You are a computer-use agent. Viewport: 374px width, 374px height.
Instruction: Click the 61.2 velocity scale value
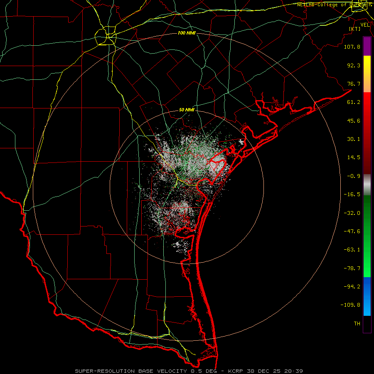click(354, 102)
